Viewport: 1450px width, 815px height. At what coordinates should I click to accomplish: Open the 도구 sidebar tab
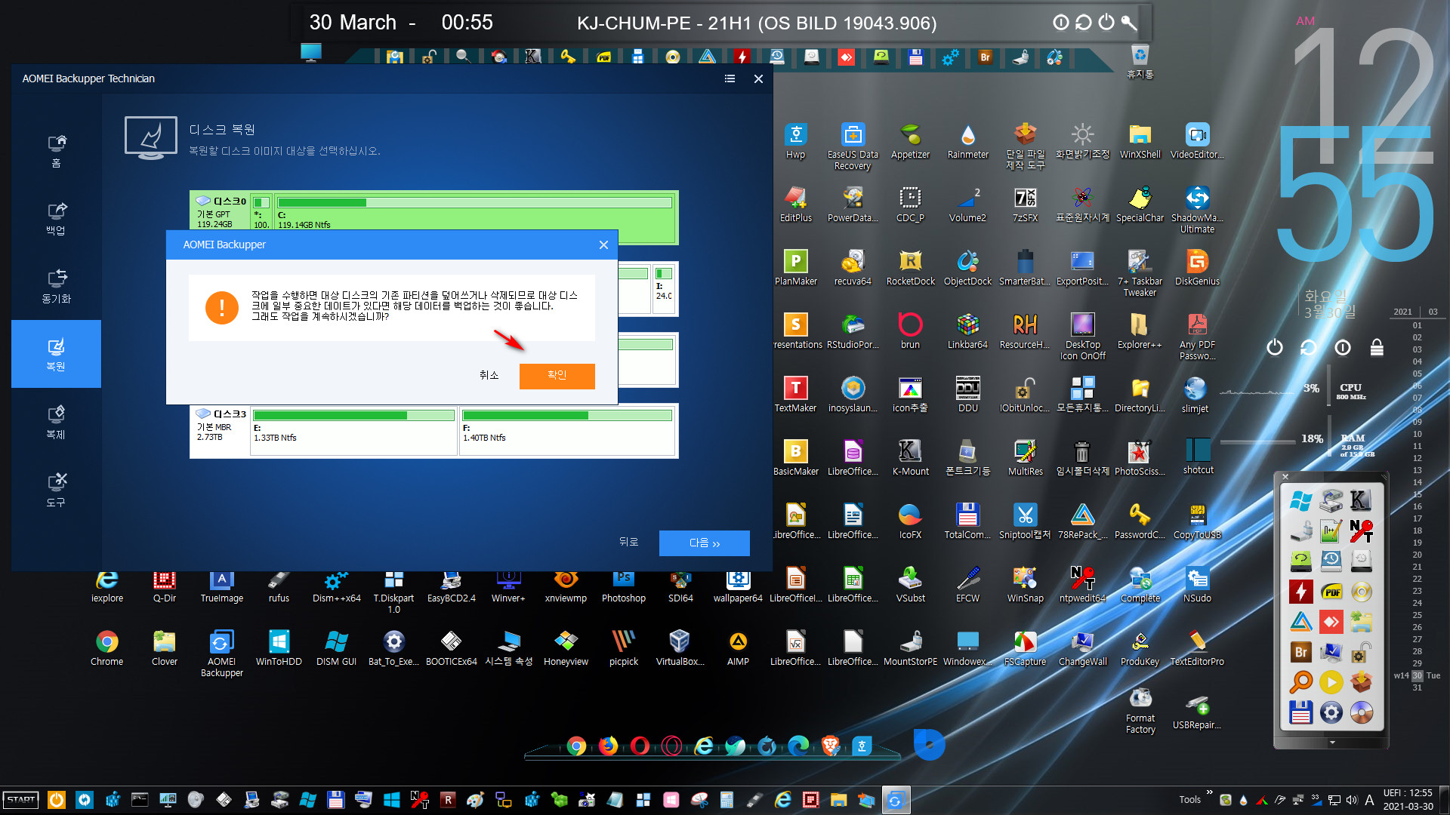point(56,491)
